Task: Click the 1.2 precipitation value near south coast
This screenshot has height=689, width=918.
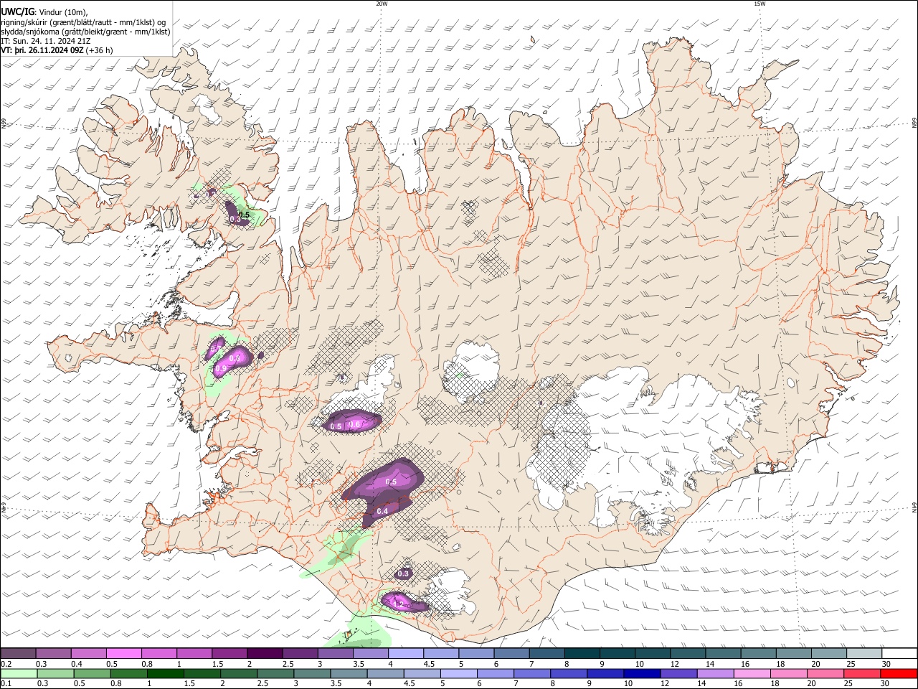Action: 399,604
